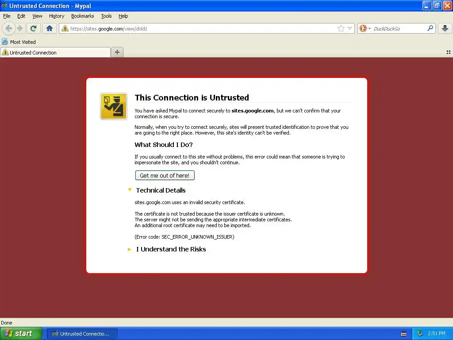Select the Untrusted Connection tab

pyautogui.click(x=55, y=52)
